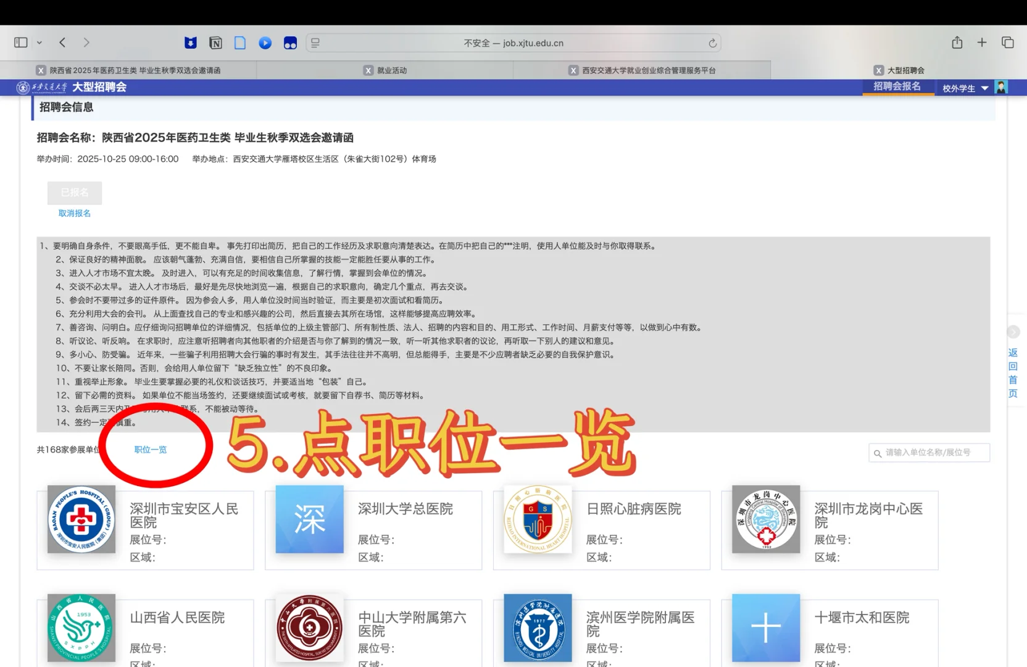Open the 深圳大学总医院 company name
The width and height of the screenshot is (1027, 667).
(x=405, y=509)
